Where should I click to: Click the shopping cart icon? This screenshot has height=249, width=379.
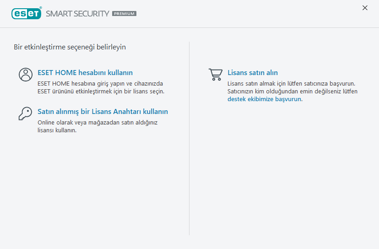[x=215, y=74]
